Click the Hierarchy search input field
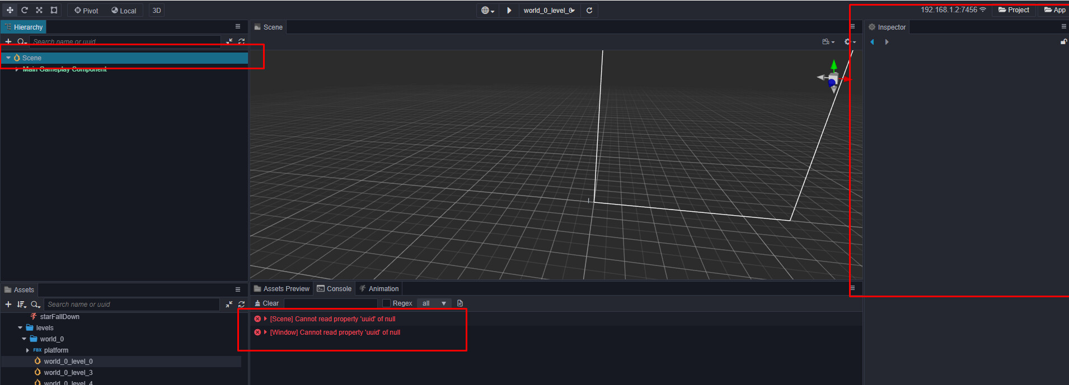 point(125,42)
